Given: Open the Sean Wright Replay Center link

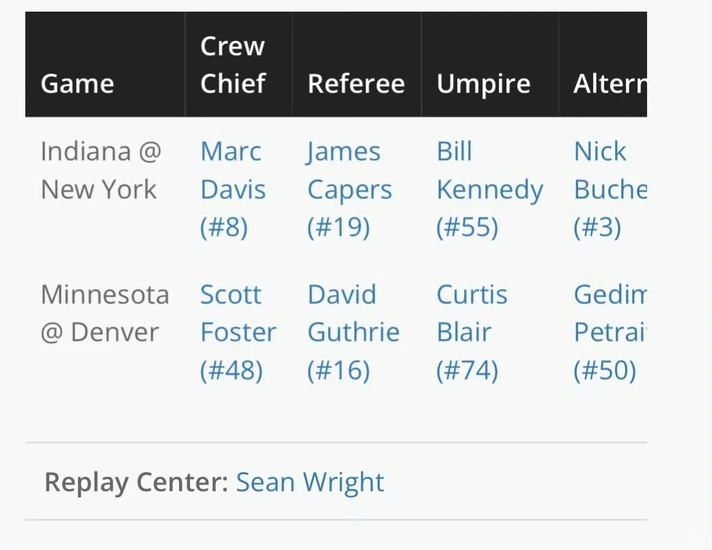Looking at the screenshot, I should (310, 482).
